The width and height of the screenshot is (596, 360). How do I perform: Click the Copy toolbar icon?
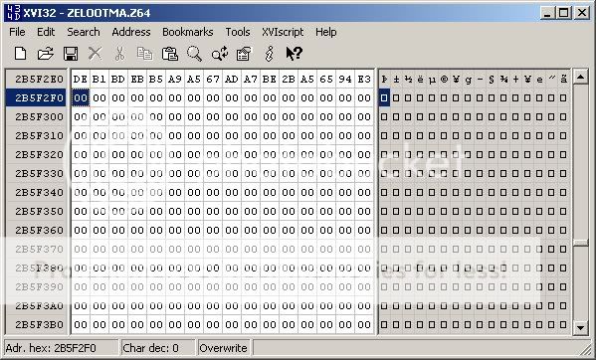click(x=145, y=54)
